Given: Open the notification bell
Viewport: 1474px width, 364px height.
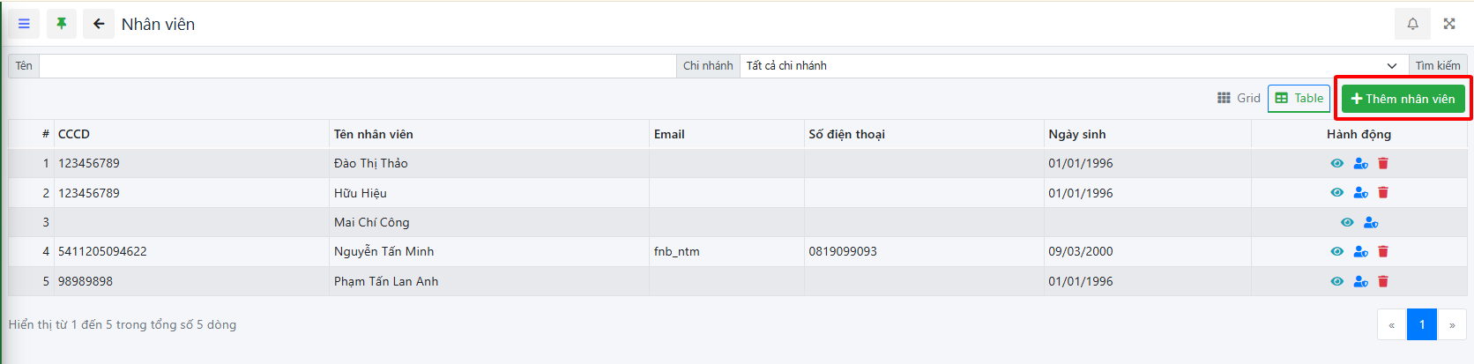Looking at the screenshot, I should pos(1412,24).
